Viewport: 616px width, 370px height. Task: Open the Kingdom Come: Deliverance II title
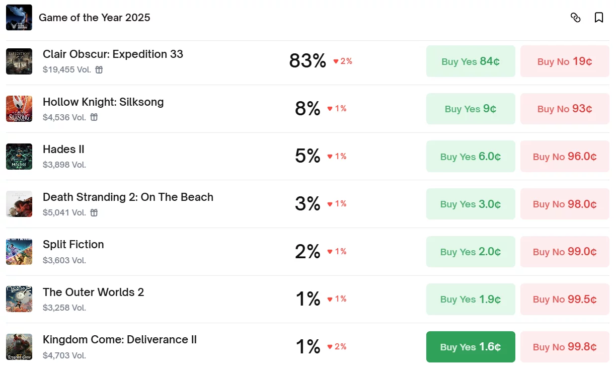pyautogui.click(x=120, y=340)
